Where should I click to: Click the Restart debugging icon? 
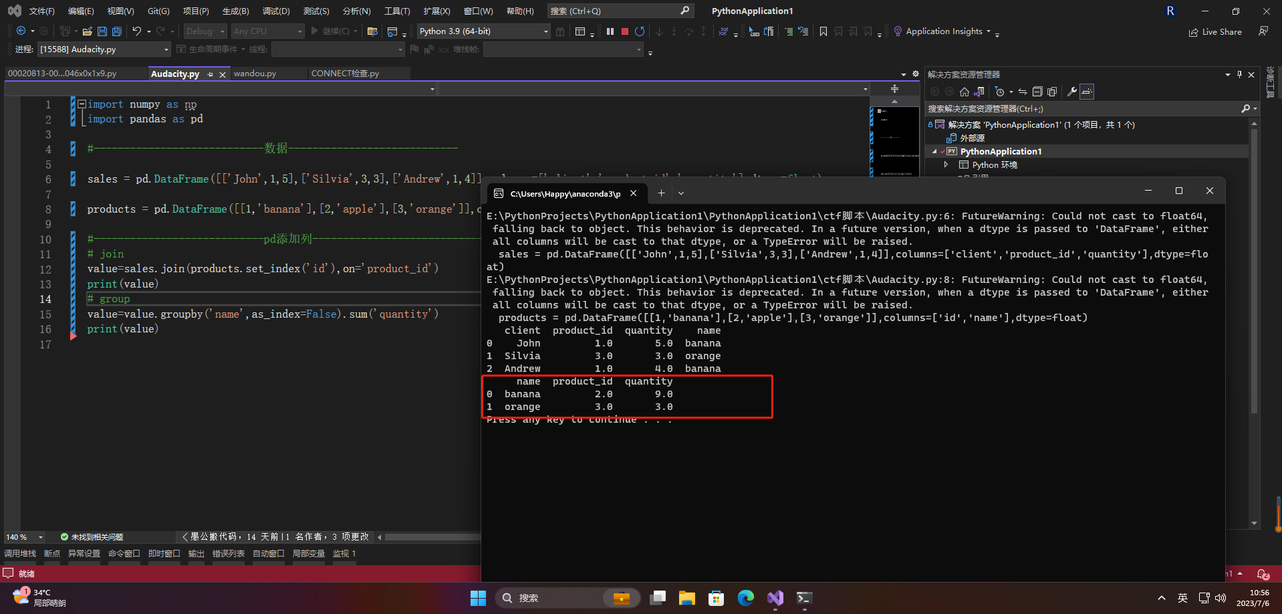640,31
